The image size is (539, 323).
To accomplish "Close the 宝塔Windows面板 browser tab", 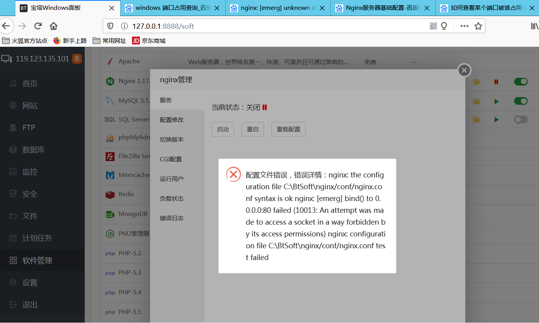I will pyautogui.click(x=112, y=8).
